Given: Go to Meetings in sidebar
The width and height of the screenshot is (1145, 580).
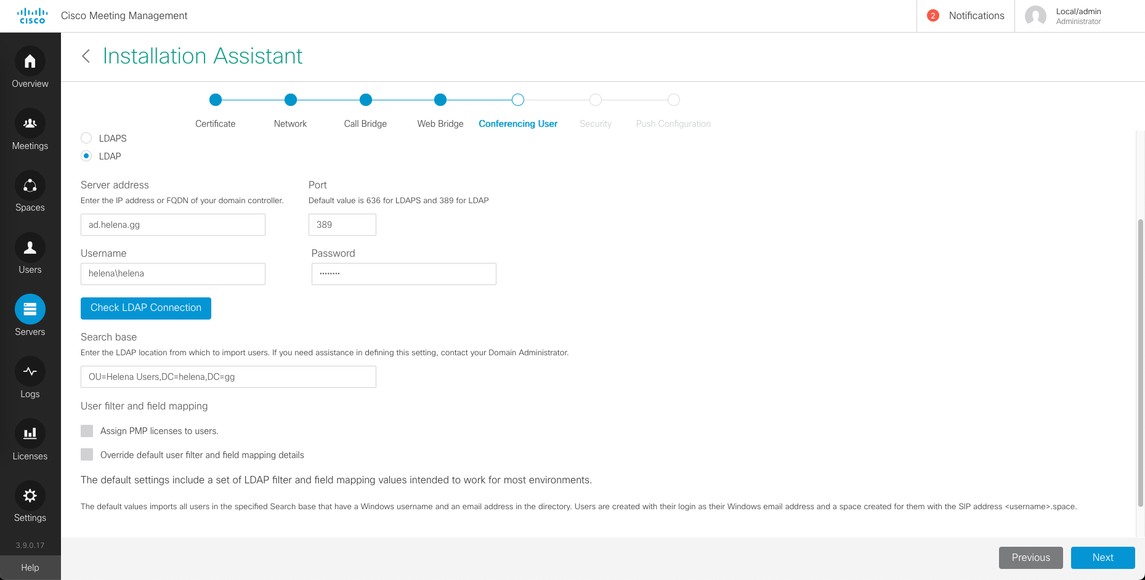Looking at the screenshot, I should [30, 124].
